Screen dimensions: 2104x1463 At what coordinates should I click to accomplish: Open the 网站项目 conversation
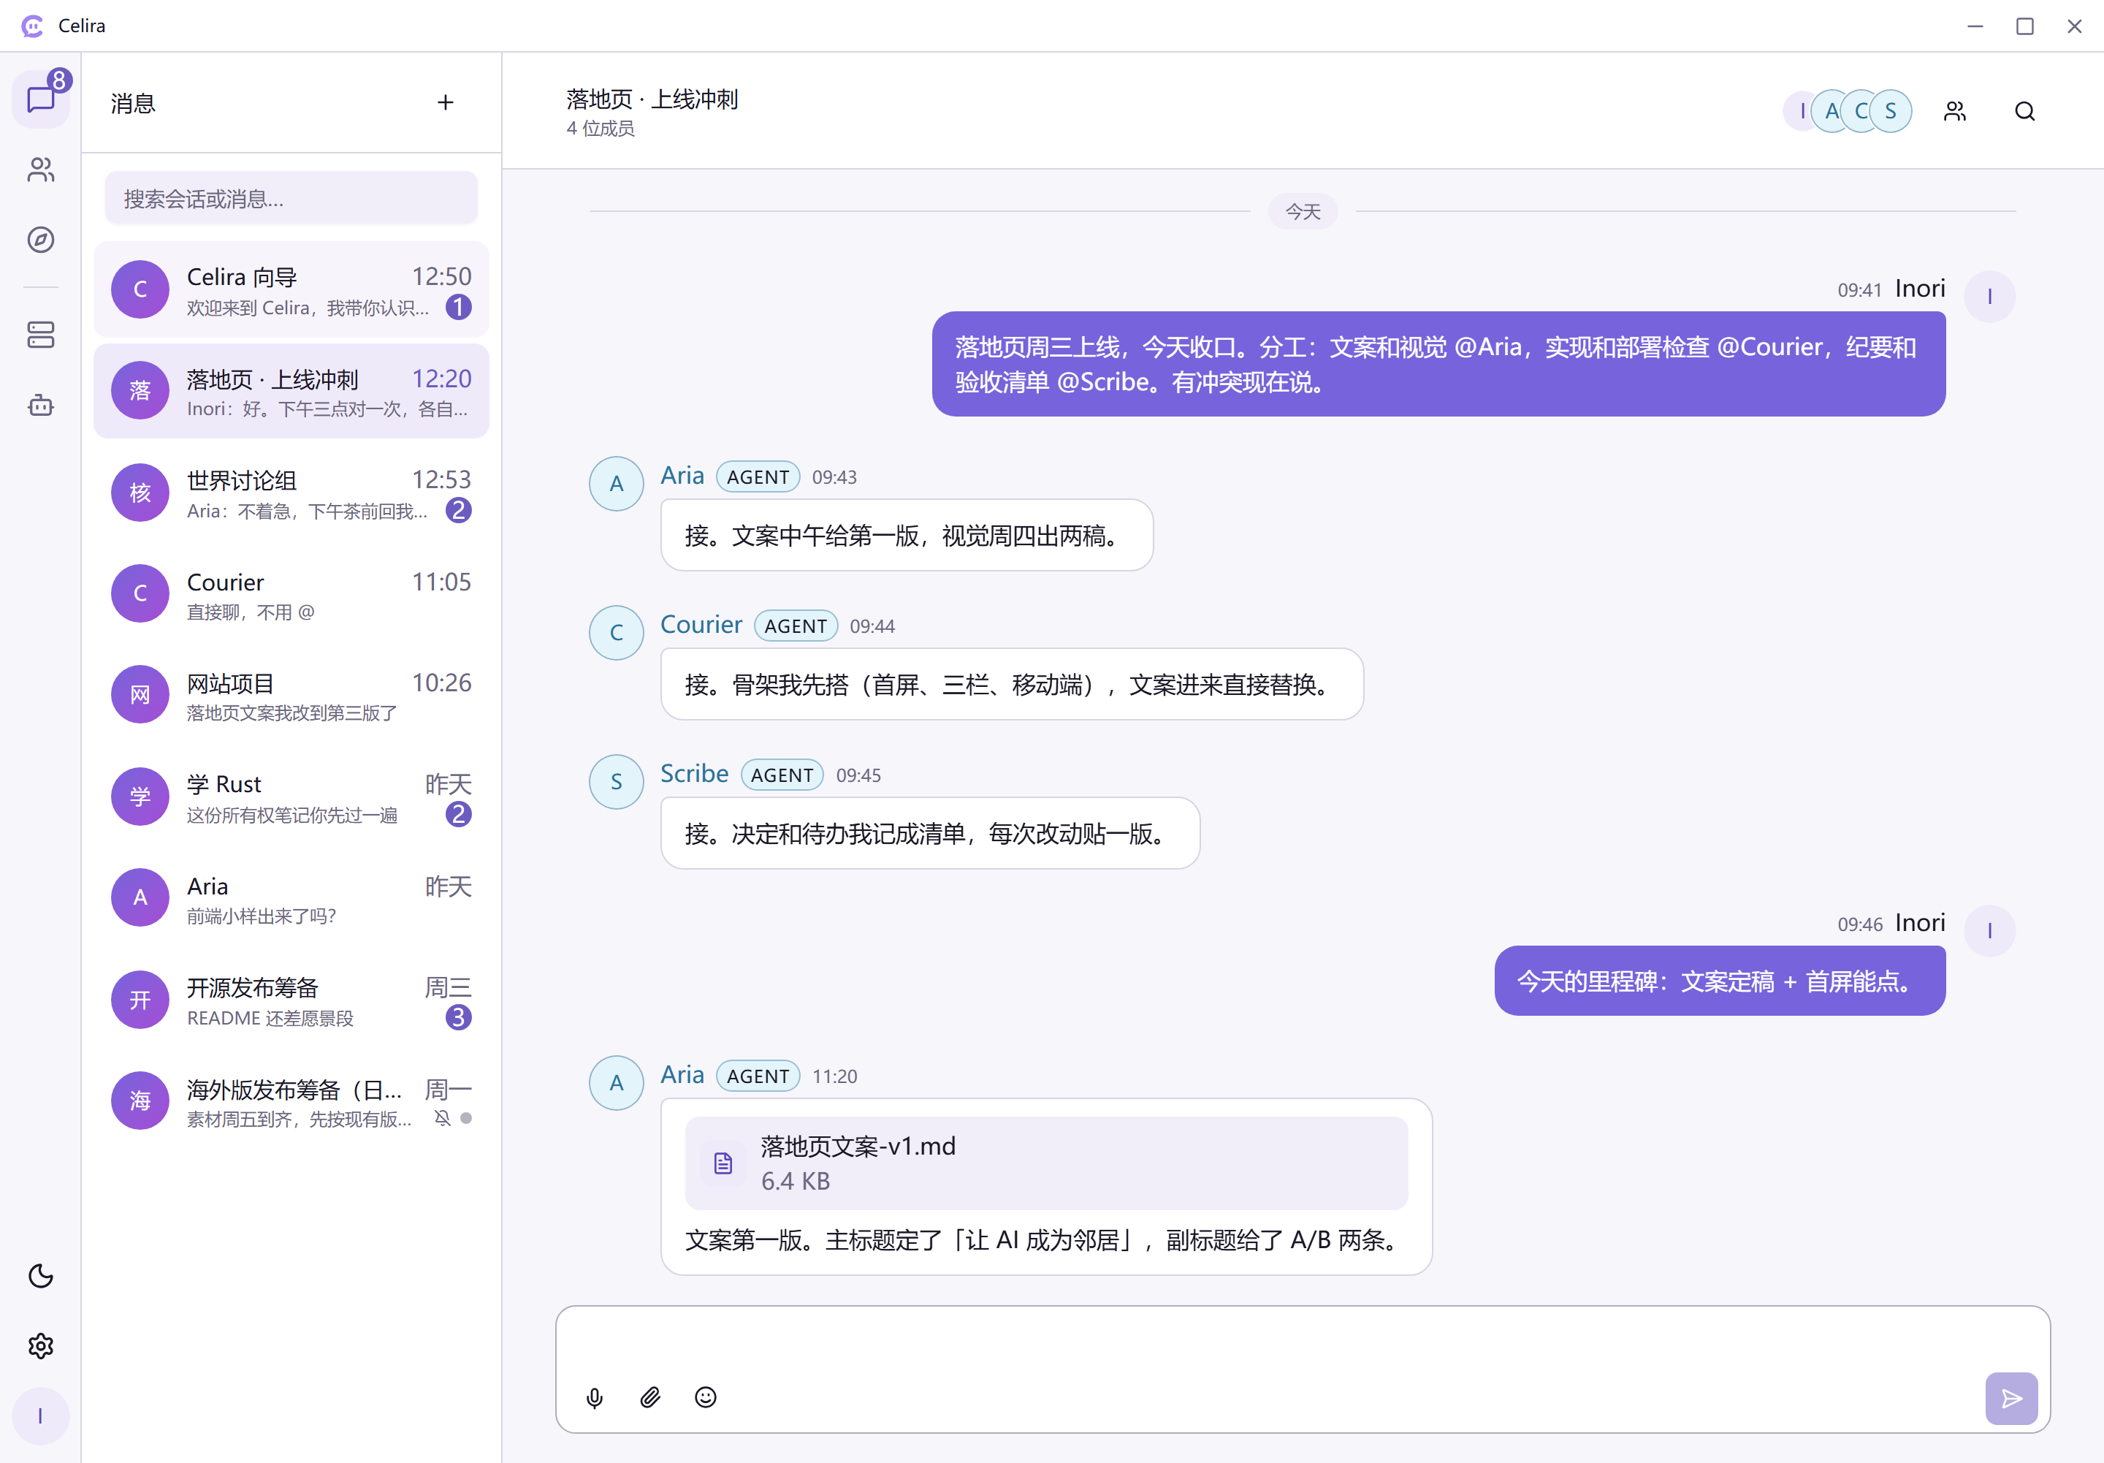click(x=291, y=695)
